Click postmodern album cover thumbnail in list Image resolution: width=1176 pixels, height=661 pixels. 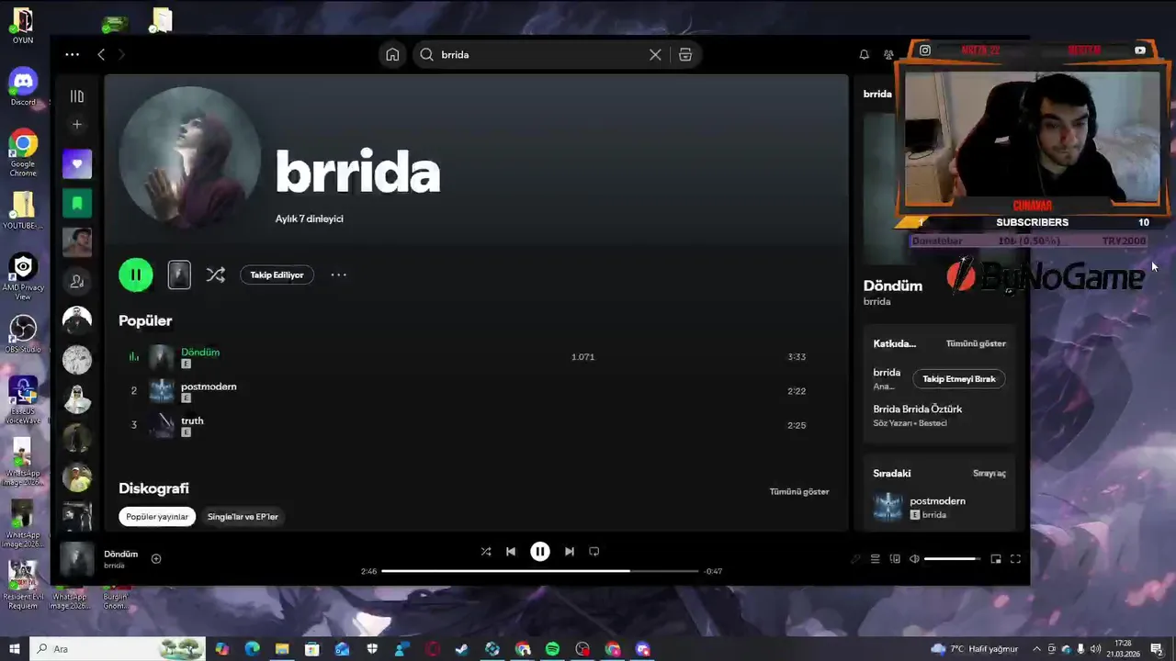tap(162, 391)
